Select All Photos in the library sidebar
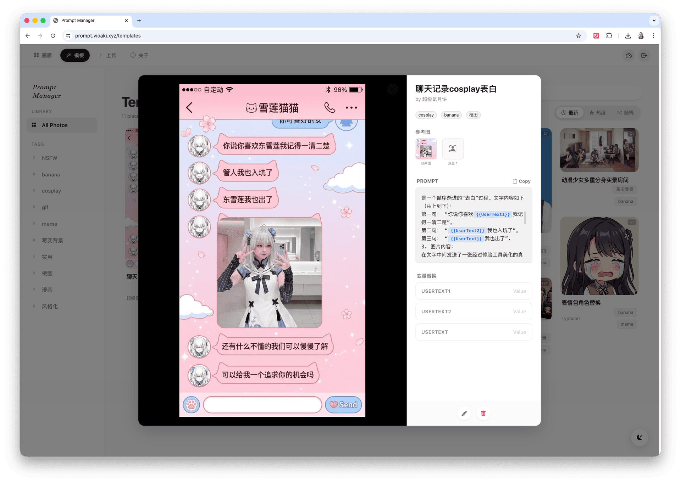Viewport: 681px width, 483px height. (62, 125)
